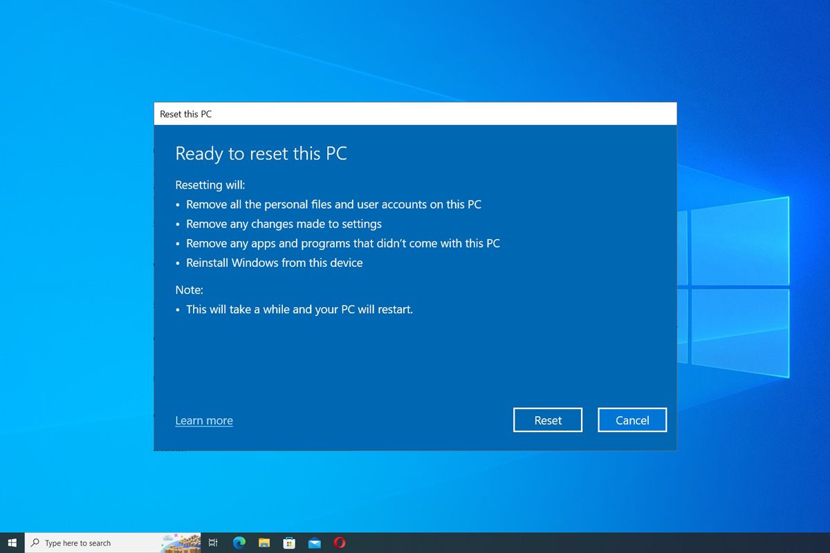Viewport: 830px width, 553px height.
Task: Click the search highlights illustration in search box
Action: click(x=181, y=543)
